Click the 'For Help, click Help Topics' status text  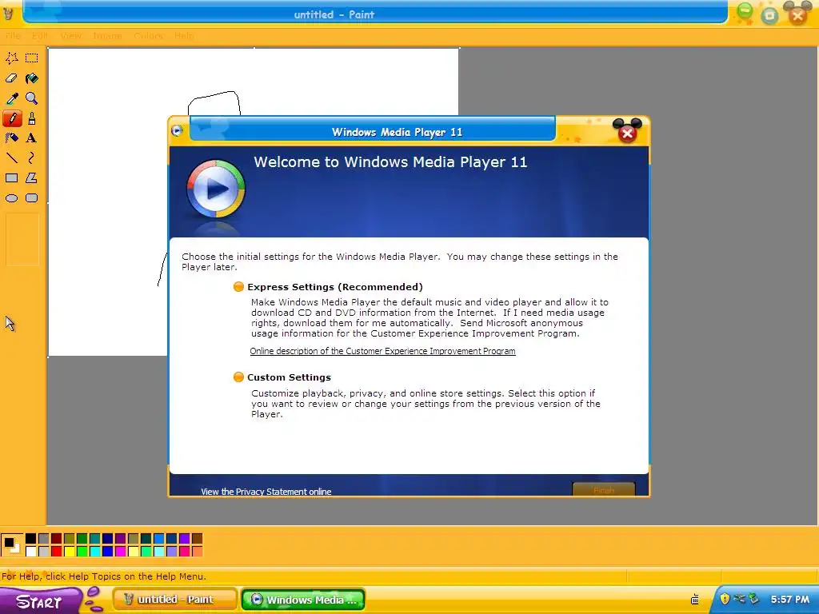[104, 576]
